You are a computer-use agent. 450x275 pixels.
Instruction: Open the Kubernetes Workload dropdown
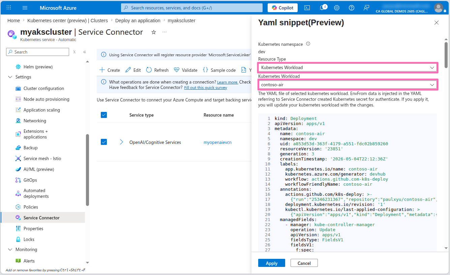pyautogui.click(x=348, y=85)
